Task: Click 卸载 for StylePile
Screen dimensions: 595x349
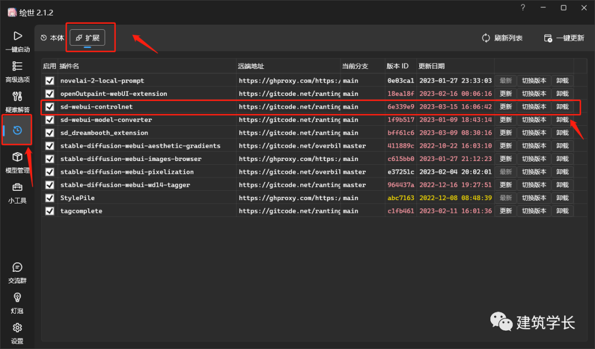Action: pyautogui.click(x=562, y=198)
